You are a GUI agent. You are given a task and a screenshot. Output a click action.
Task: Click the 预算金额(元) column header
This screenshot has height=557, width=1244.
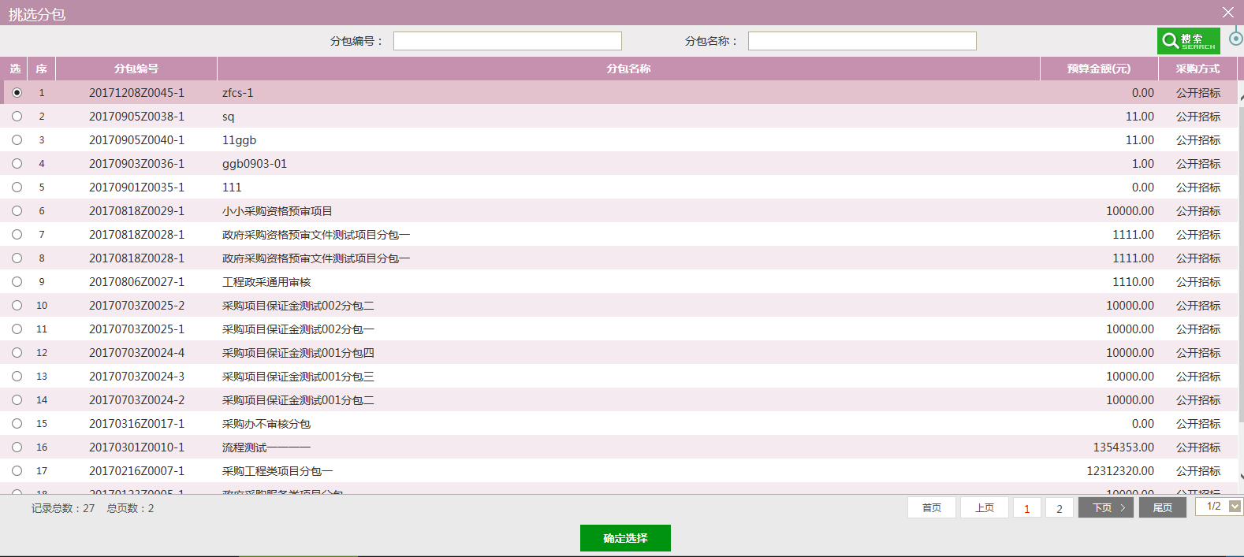pos(1098,69)
